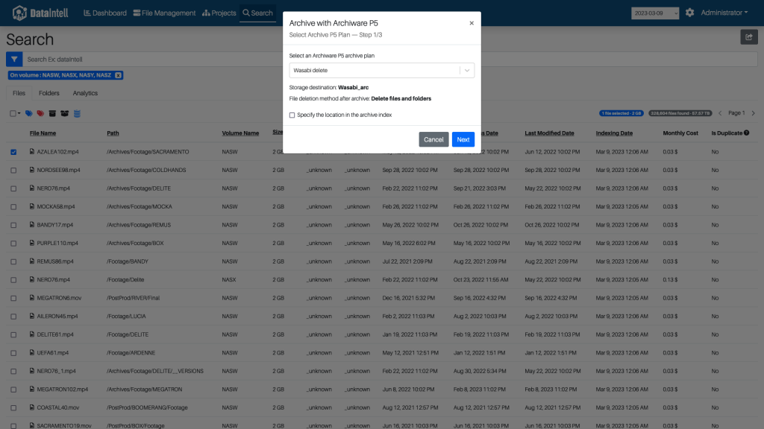Image resolution: width=764 pixels, height=429 pixels.
Task: Click file icon next to AILERON45.mp4
Action: pos(31,316)
